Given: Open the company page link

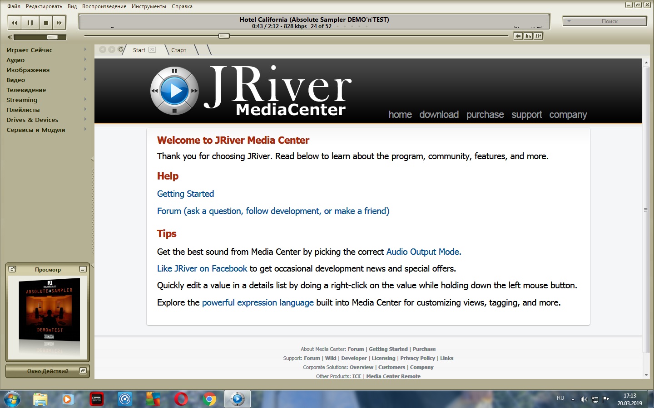Looking at the screenshot, I should click(x=568, y=115).
